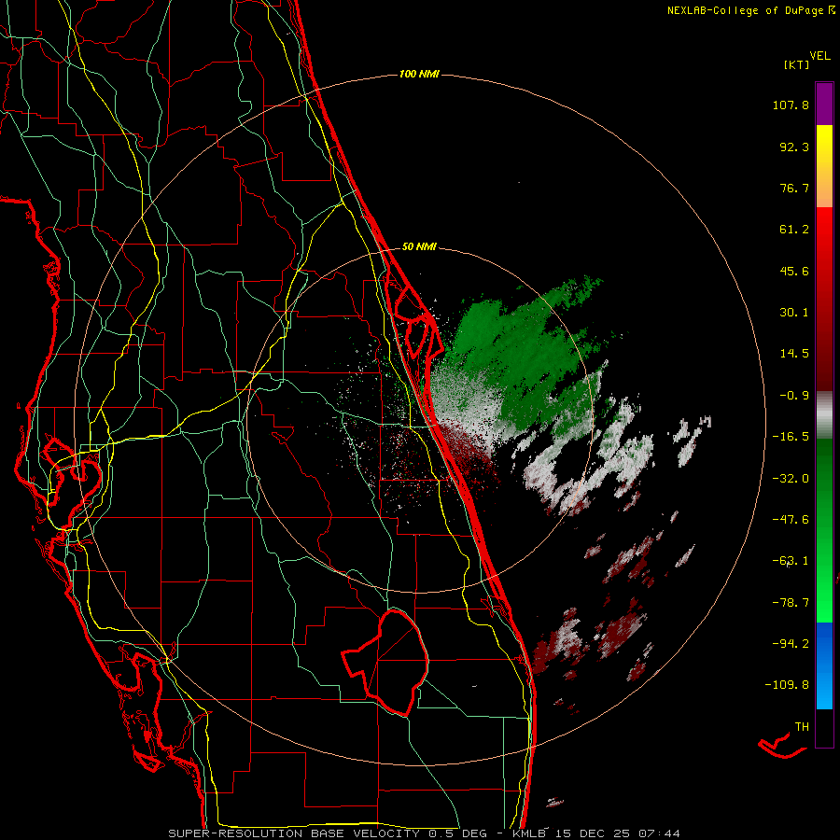Click the VEL legend heading
The image size is (840, 840).
(819, 56)
